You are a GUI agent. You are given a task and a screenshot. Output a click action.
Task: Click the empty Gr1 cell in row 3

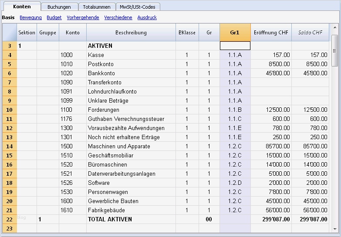tap(235, 46)
